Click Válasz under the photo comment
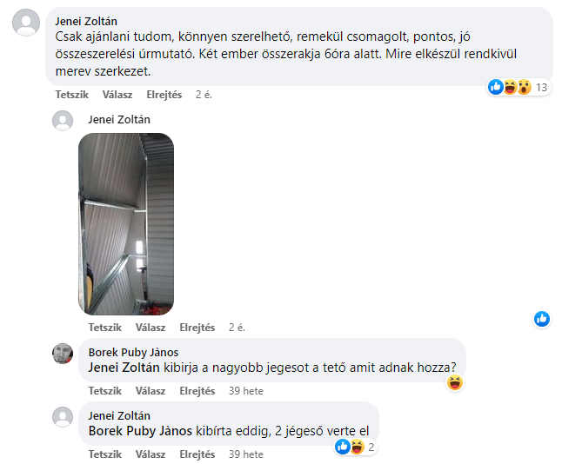582x464 pixels. (x=151, y=328)
